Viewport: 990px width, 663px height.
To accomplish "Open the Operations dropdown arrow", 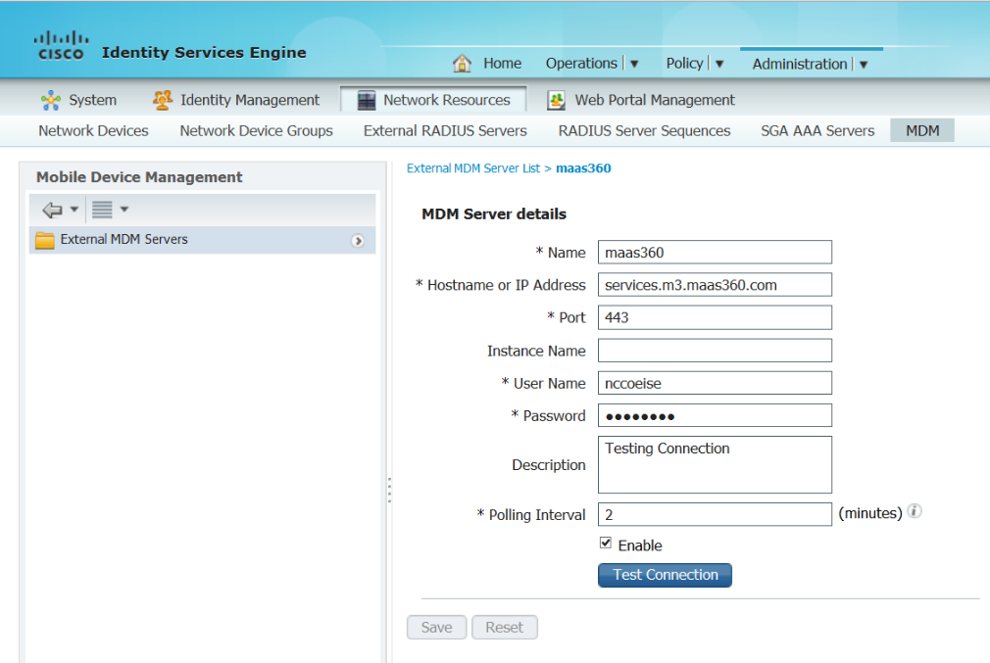I will tap(634, 65).
